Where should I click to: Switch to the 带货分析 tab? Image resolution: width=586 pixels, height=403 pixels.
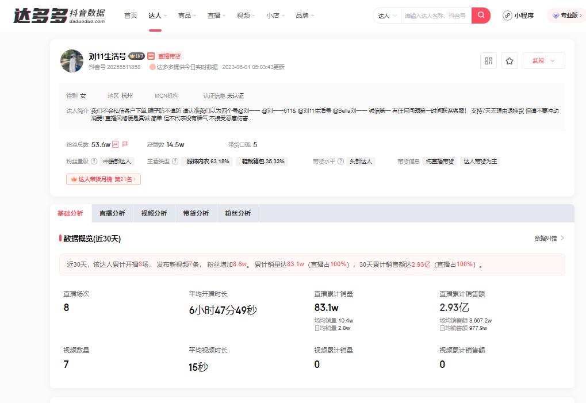point(194,213)
